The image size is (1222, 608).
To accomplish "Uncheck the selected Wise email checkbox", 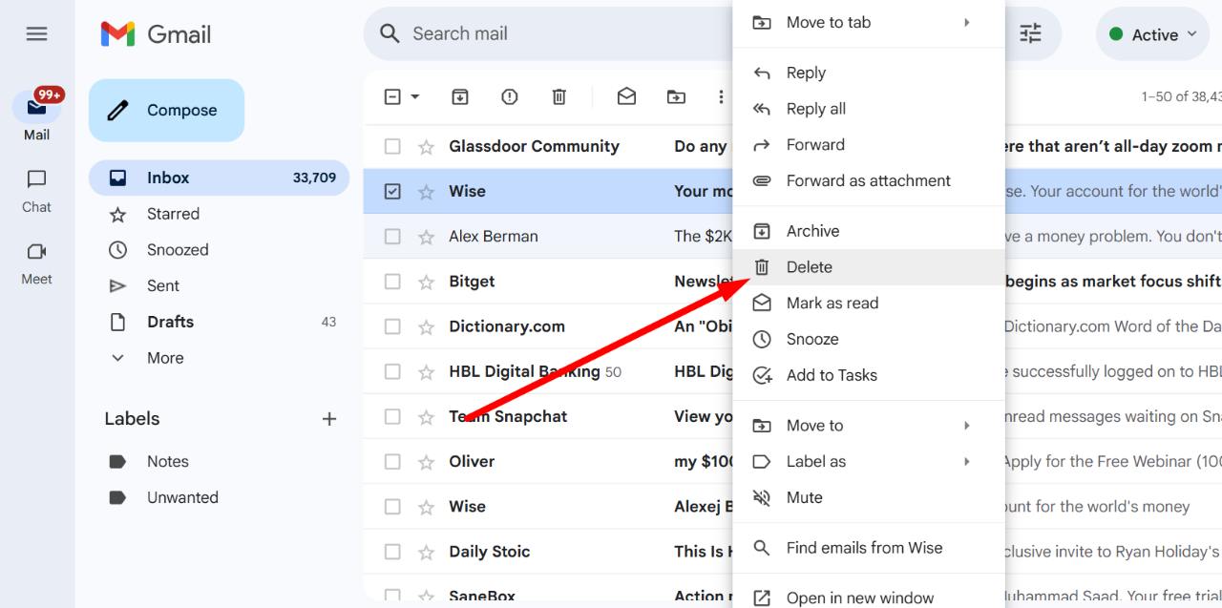I will 392,191.
